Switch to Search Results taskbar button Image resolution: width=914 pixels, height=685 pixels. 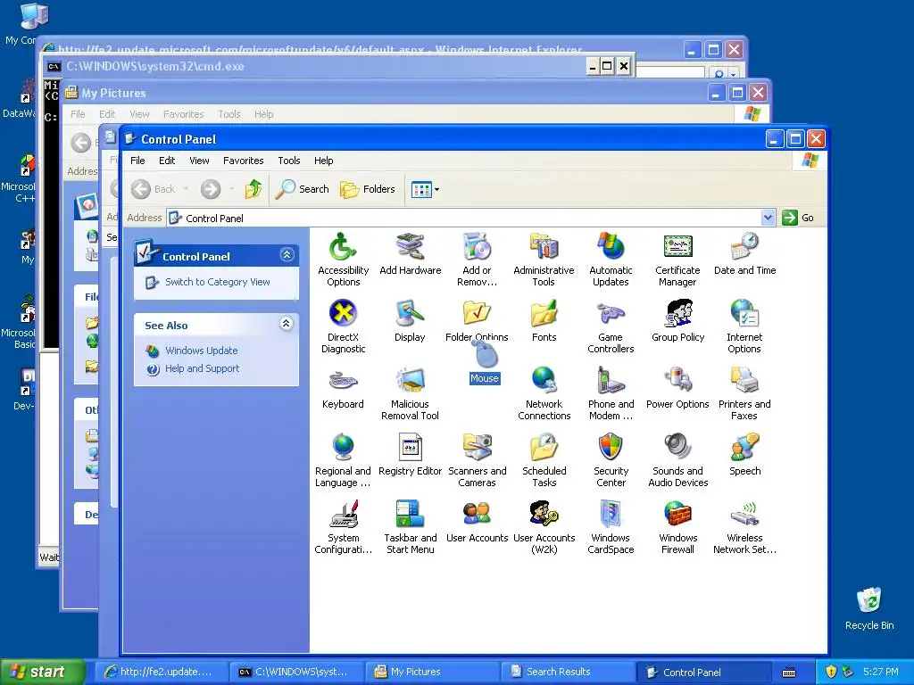[x=569, y=672]
